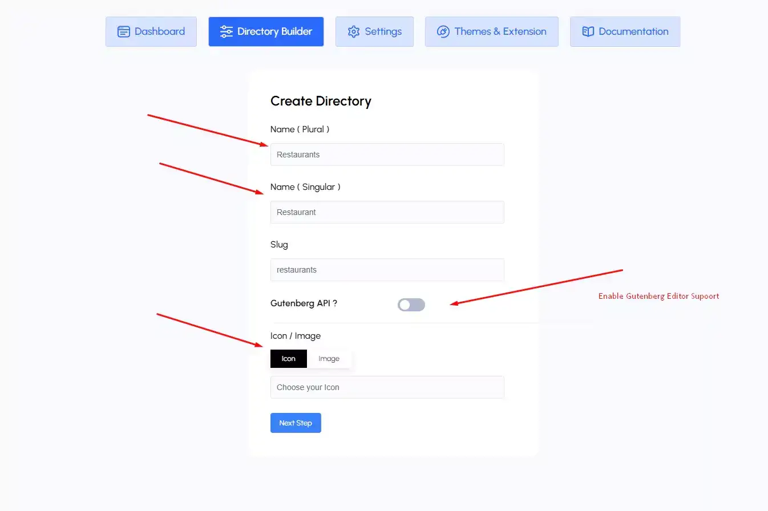Image resolution: width=768 pixels, height=511 pixels.
Task: Click the Settings gear icon
Action: (354, 31)
